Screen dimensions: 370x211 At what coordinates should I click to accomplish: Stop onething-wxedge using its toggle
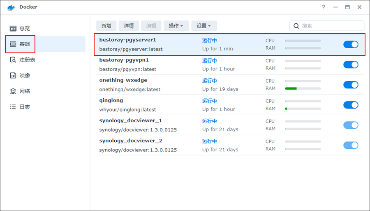[351, 85]
